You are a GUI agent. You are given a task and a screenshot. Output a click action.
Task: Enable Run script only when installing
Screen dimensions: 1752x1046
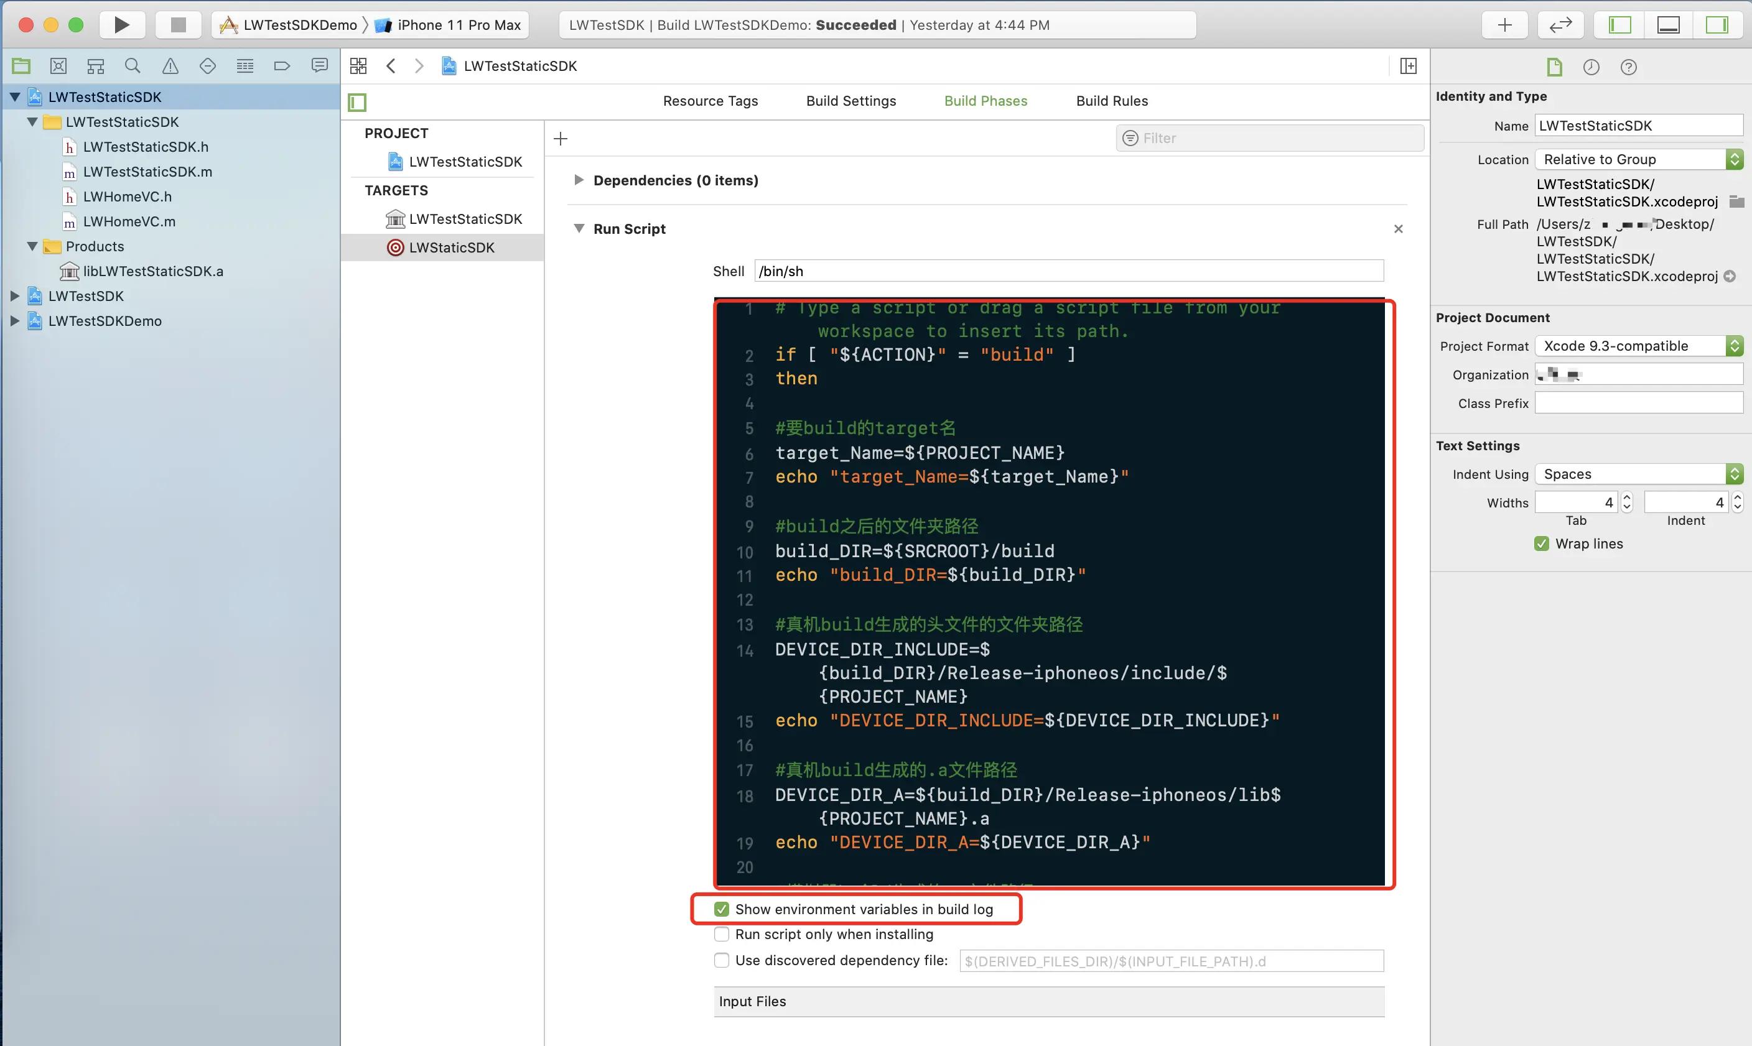coord(721,934)
